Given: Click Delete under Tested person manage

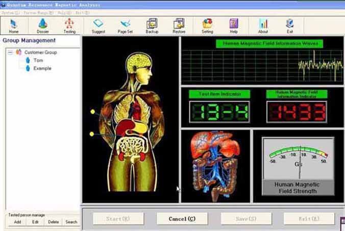Looking at the screenshot, I should [53, 222].
